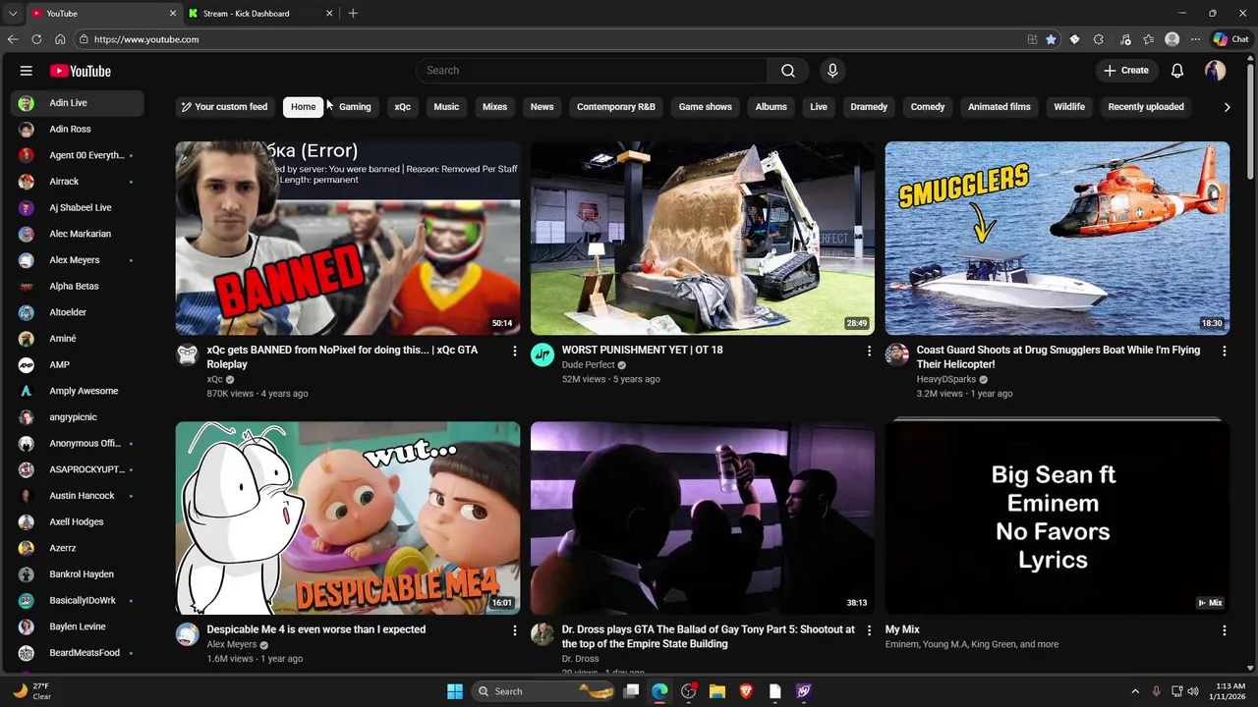This screenshot has height=707, width=1258.
Task: Click the HeavyDSparks channel avatar
Action: click(x=897, y=354)
